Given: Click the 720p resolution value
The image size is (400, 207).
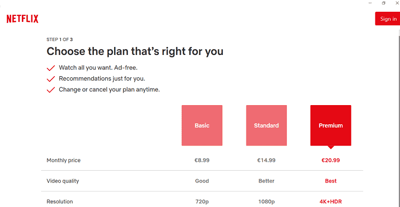Looking at the screenshot, I should [202, 202].
